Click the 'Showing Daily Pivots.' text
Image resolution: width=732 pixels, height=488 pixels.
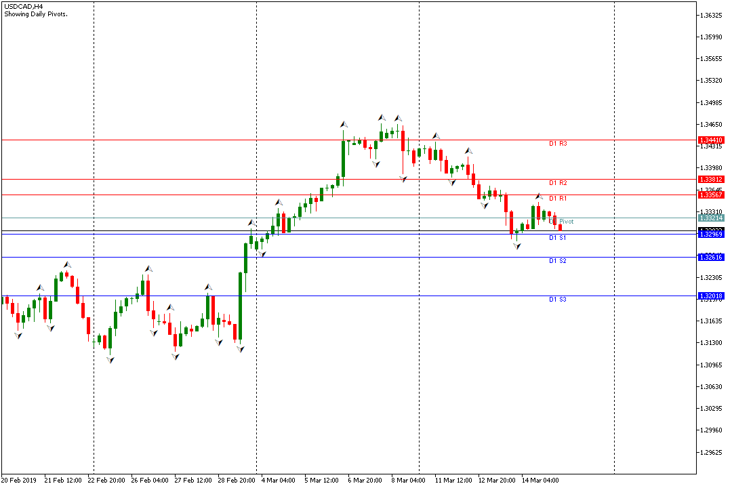point(35,14)
